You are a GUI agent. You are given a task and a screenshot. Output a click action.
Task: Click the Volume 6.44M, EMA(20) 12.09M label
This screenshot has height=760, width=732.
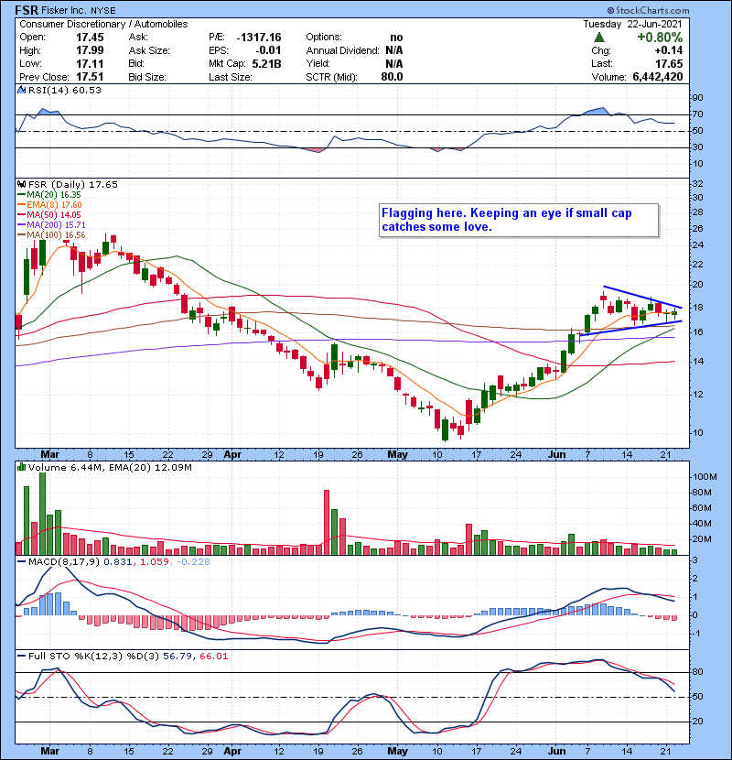pos(110,467)
